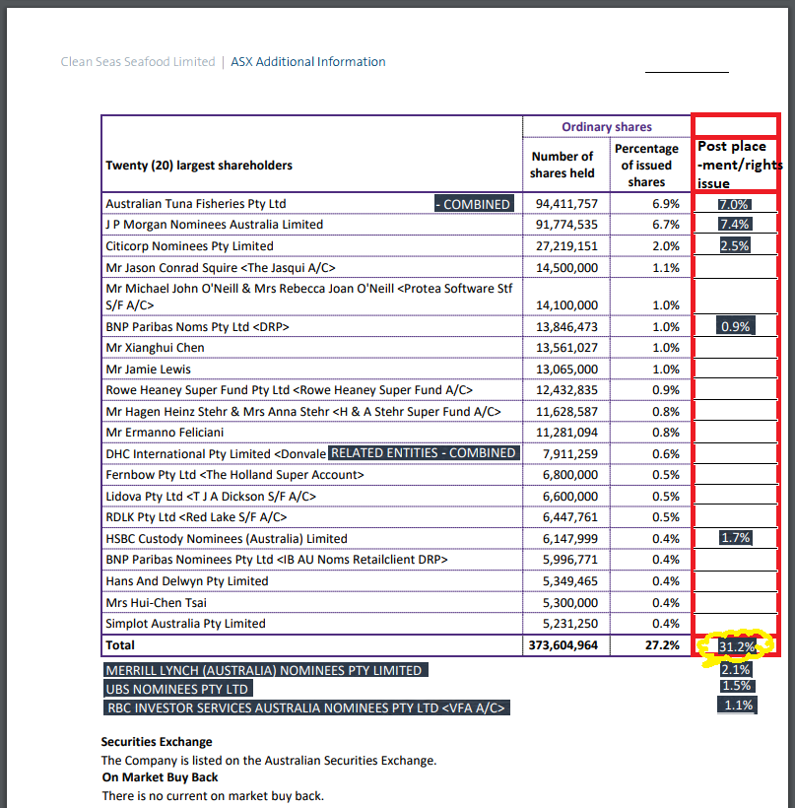Select the 'UBS NOMINEES PTY LTD' annotation

pyautogui.click(x=177, y=690)
